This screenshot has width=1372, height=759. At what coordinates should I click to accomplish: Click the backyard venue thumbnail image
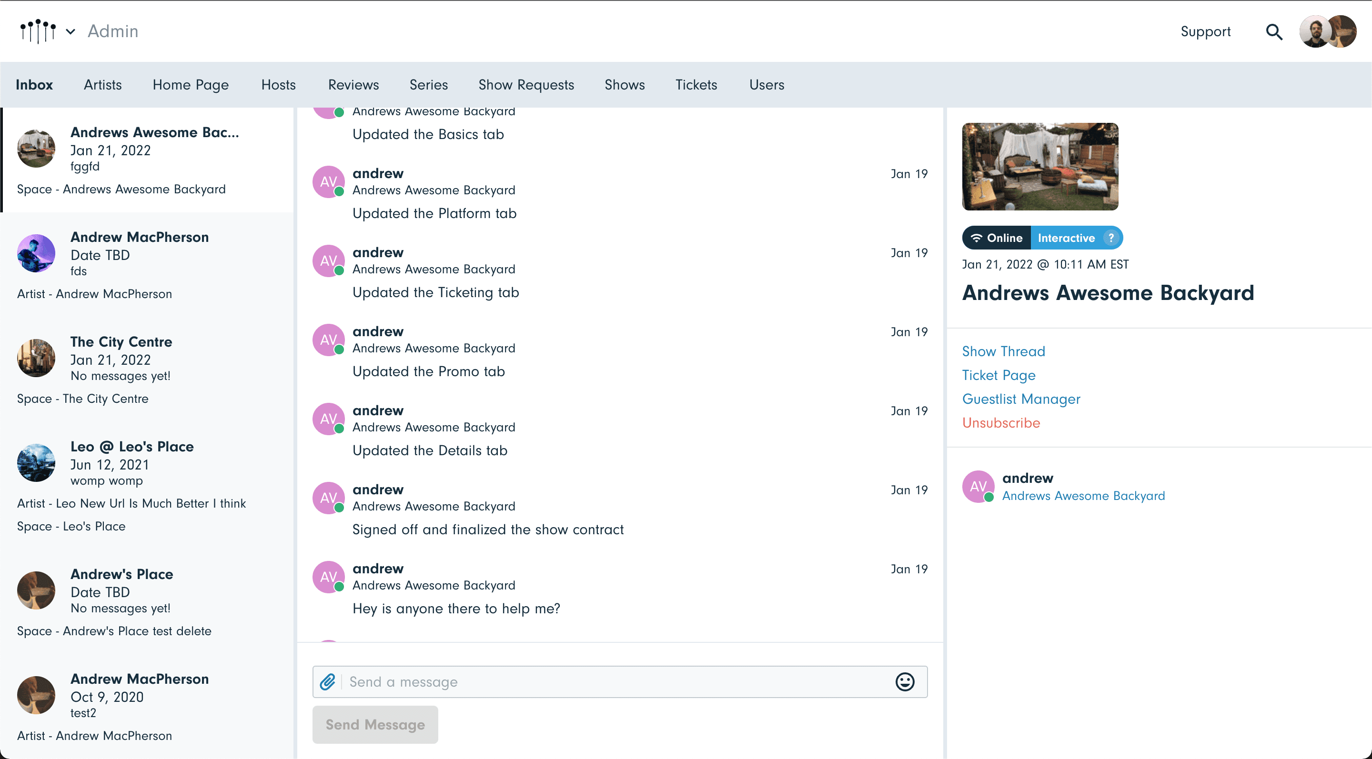[1039, 167]
